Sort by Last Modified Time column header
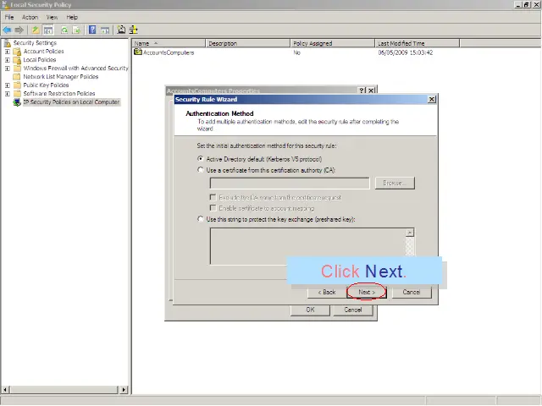The image size is (542, 406). [x=418, y=43]
